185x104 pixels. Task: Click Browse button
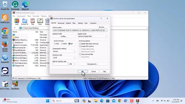(x=102, y=27)
